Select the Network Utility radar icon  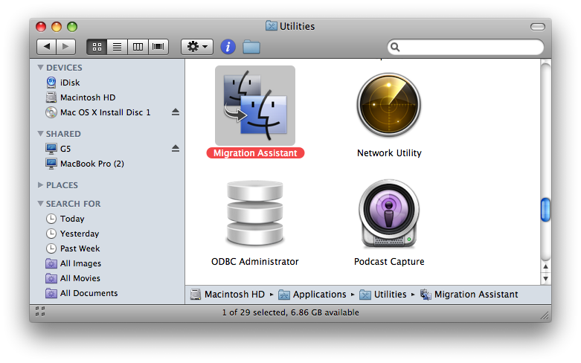point(388,104)
